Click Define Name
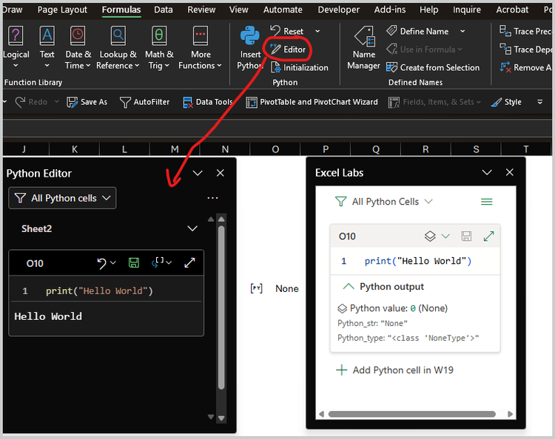Viewport: 555px width, 439px height. (417, 31)
